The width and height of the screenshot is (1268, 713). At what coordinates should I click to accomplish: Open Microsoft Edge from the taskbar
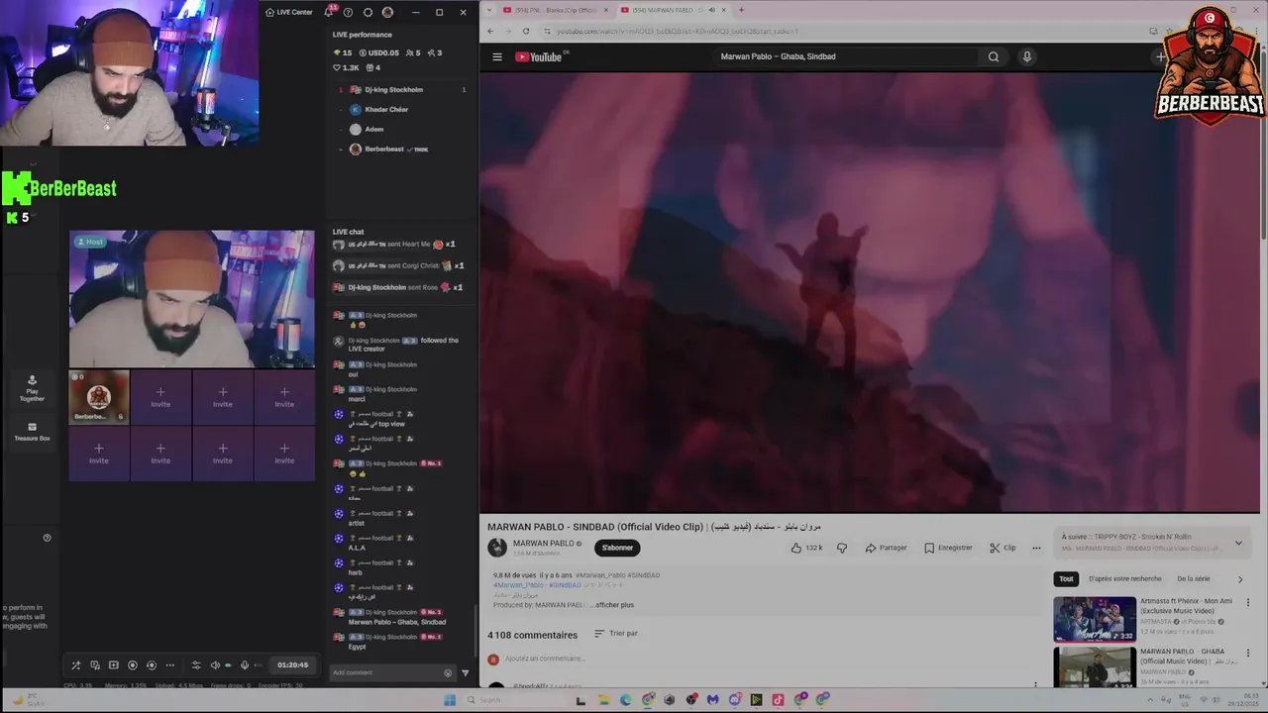[625, 699]
